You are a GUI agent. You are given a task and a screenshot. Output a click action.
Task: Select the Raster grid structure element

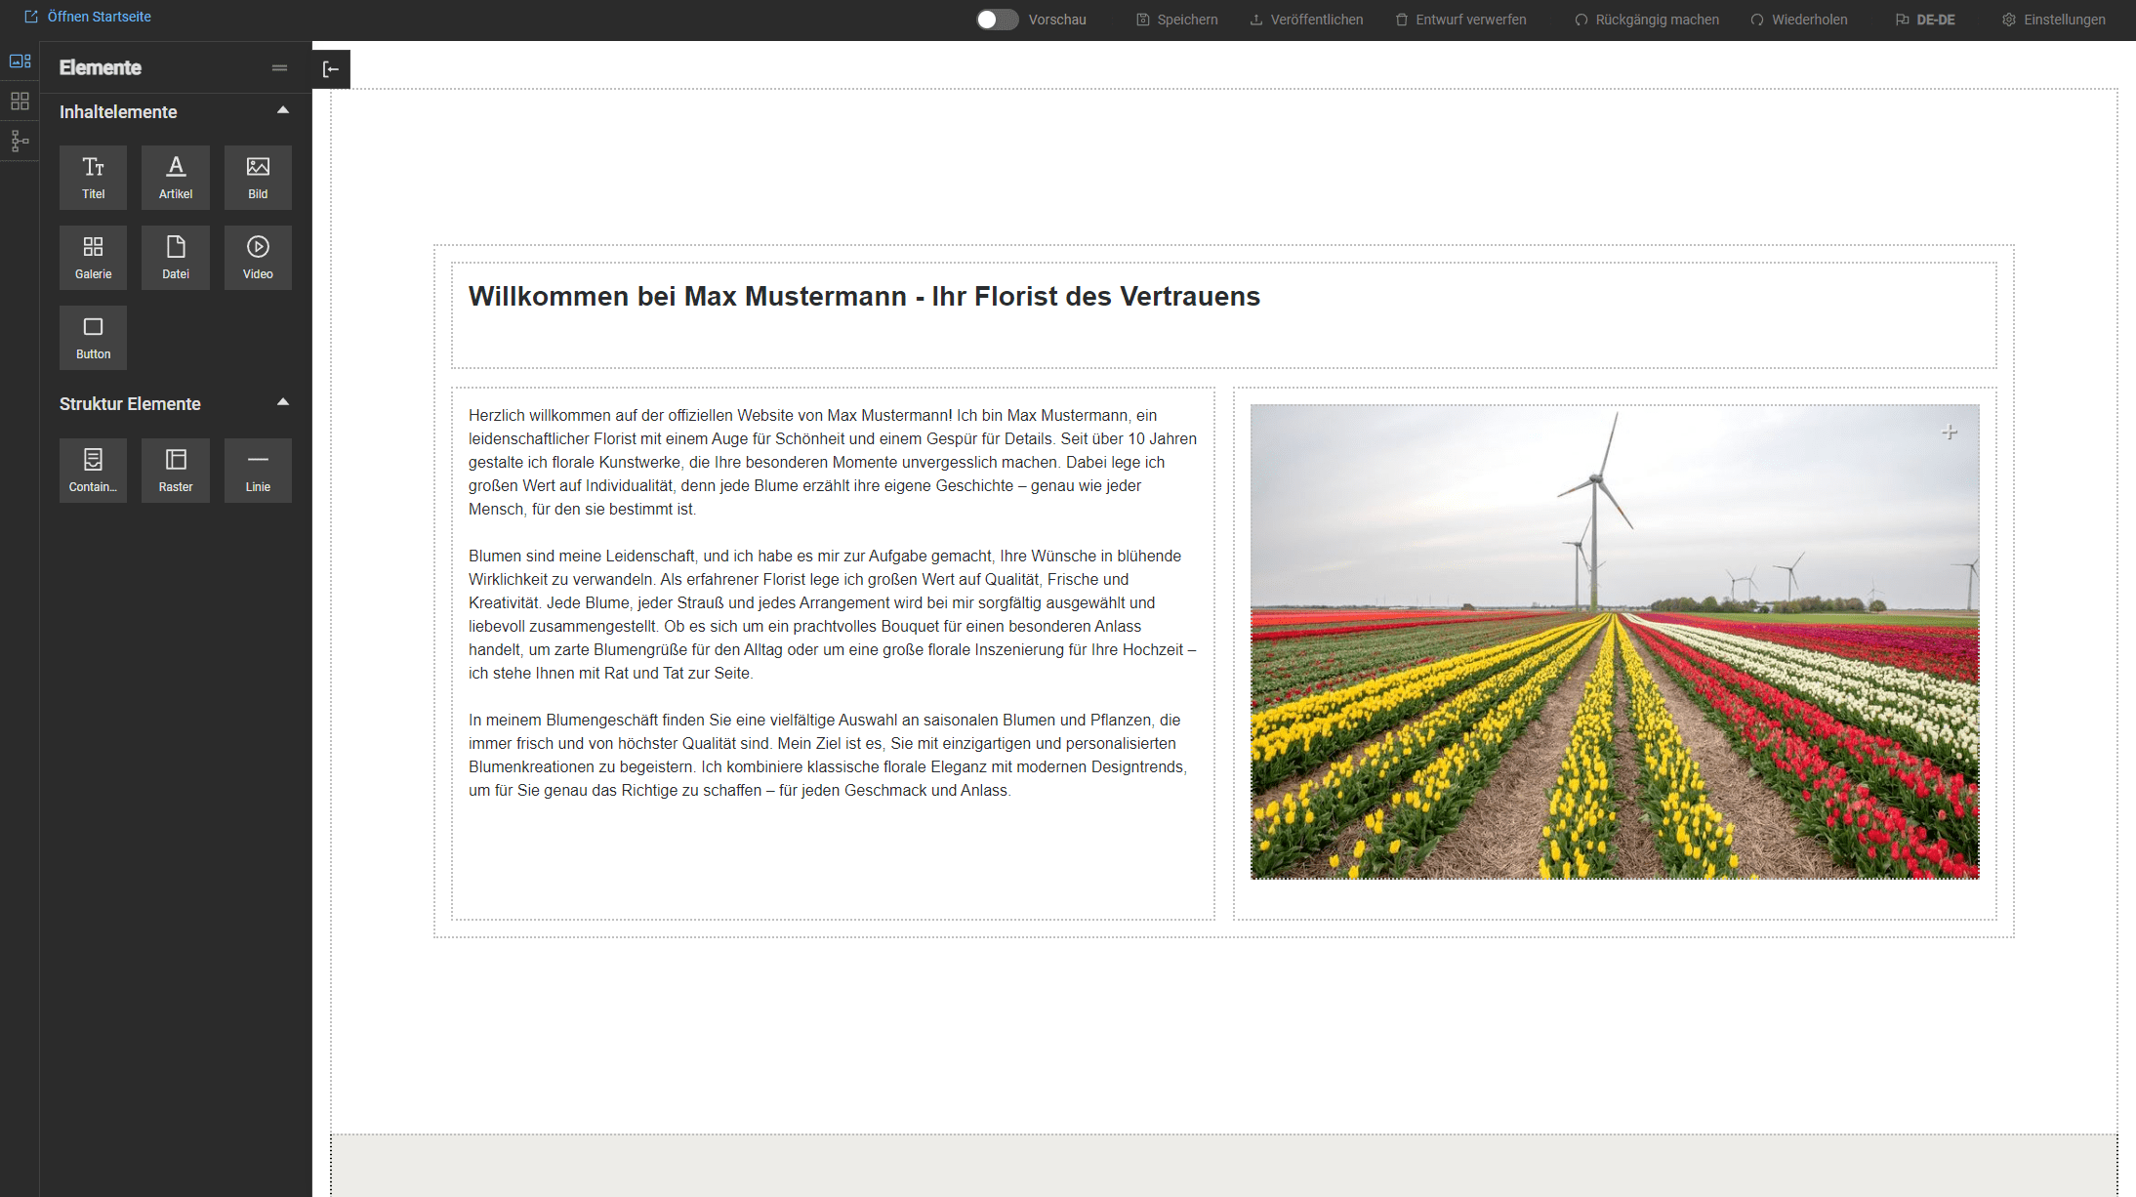pos(176,470)
